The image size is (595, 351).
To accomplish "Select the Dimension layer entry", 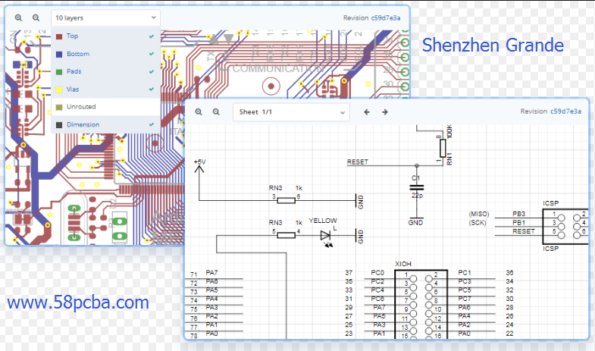I will click(x=83, y=124).
